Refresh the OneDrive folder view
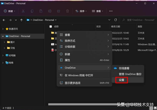This screenshot has height=110, width=157. [116, 20]
